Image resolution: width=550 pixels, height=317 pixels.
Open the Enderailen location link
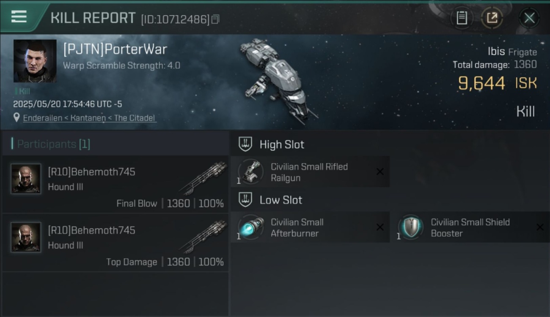tap(90, 118)
